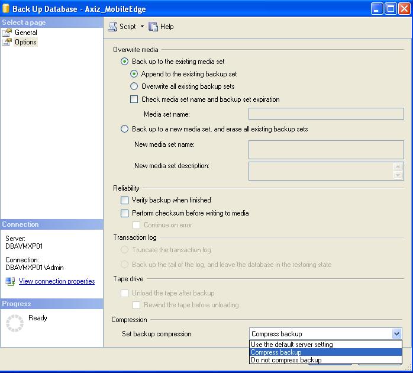The width and height of the screenshot is (413, 373).
Task: Enable Verify backup when finished
Action: [125, 200]
